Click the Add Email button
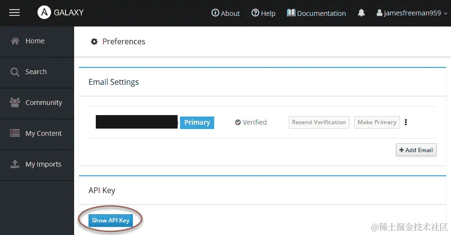 click(416, 150)
